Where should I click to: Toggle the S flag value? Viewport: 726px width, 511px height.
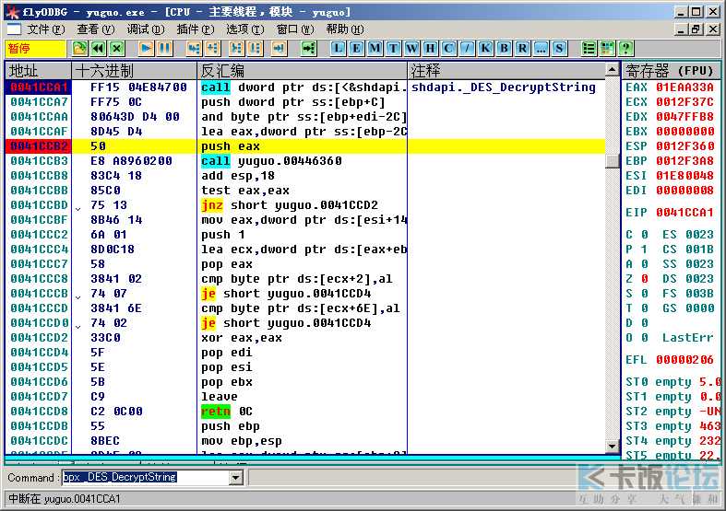pos(644,294)
